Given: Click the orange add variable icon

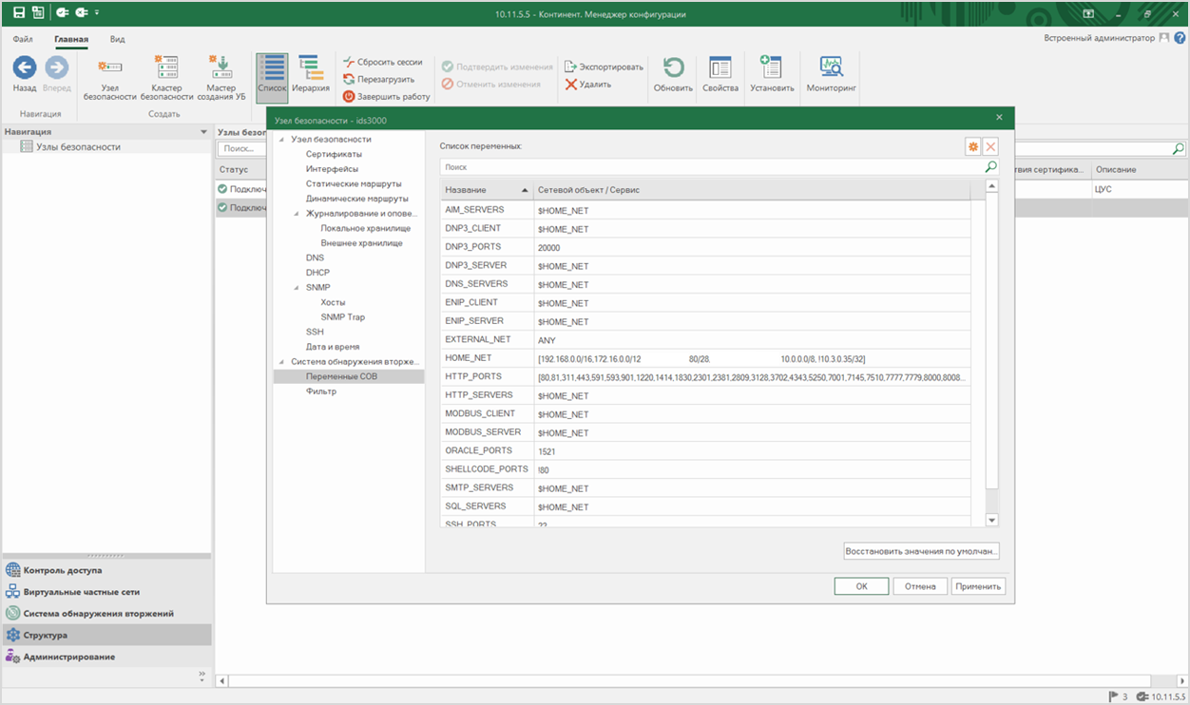Looking at the screenshot, I should click(x=972, y=146).
